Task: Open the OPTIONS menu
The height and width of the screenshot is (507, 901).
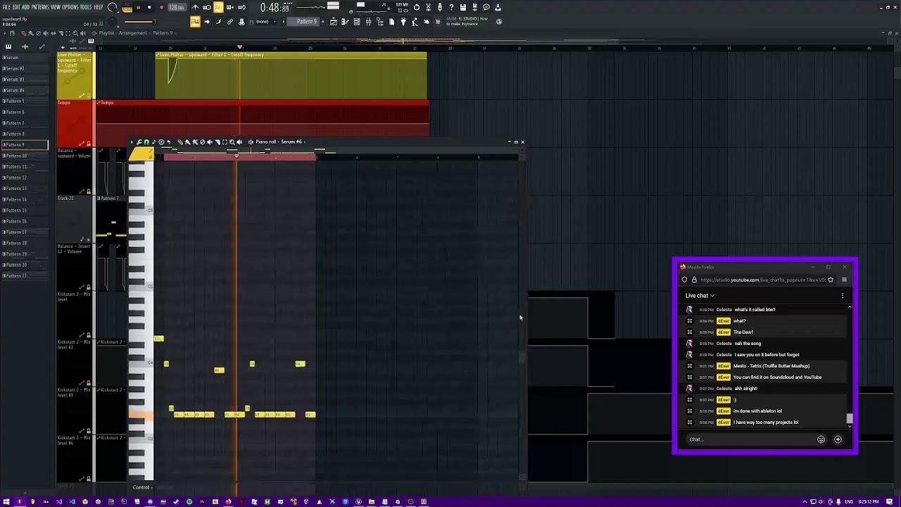Action: click(70, 7)
